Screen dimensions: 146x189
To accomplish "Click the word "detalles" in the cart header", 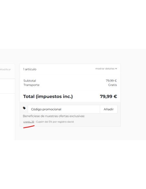I will 110,69.
